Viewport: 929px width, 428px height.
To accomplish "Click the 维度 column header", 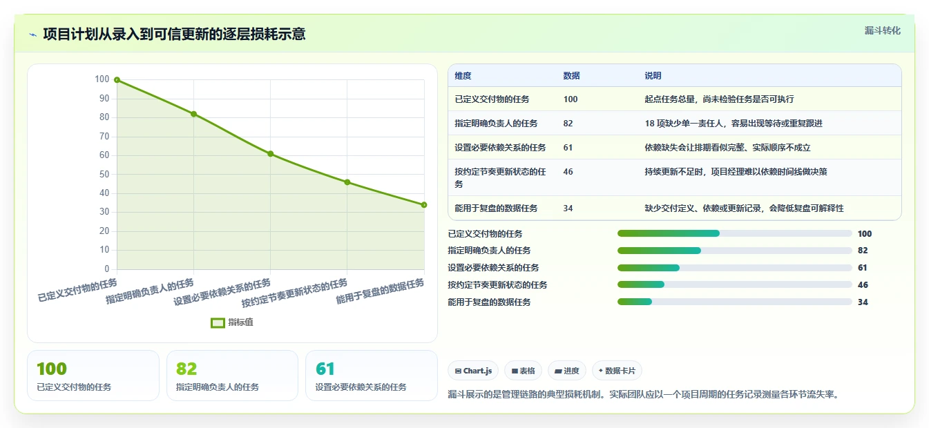I will click(463, 76).
